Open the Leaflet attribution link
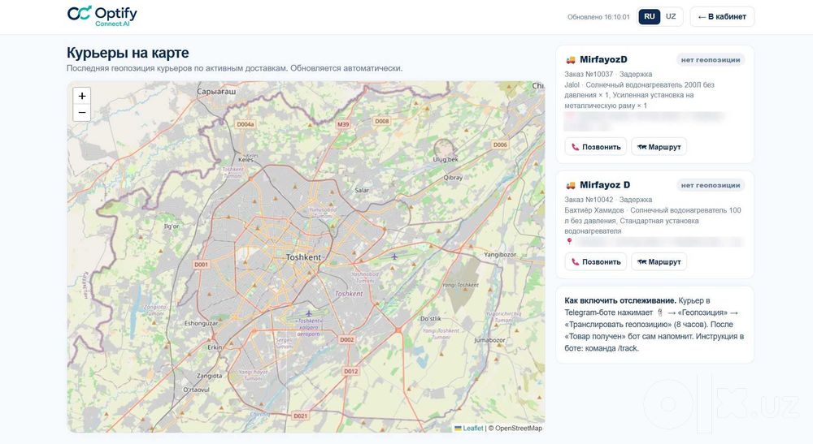The image size is (813, 444). pos(472,429)
